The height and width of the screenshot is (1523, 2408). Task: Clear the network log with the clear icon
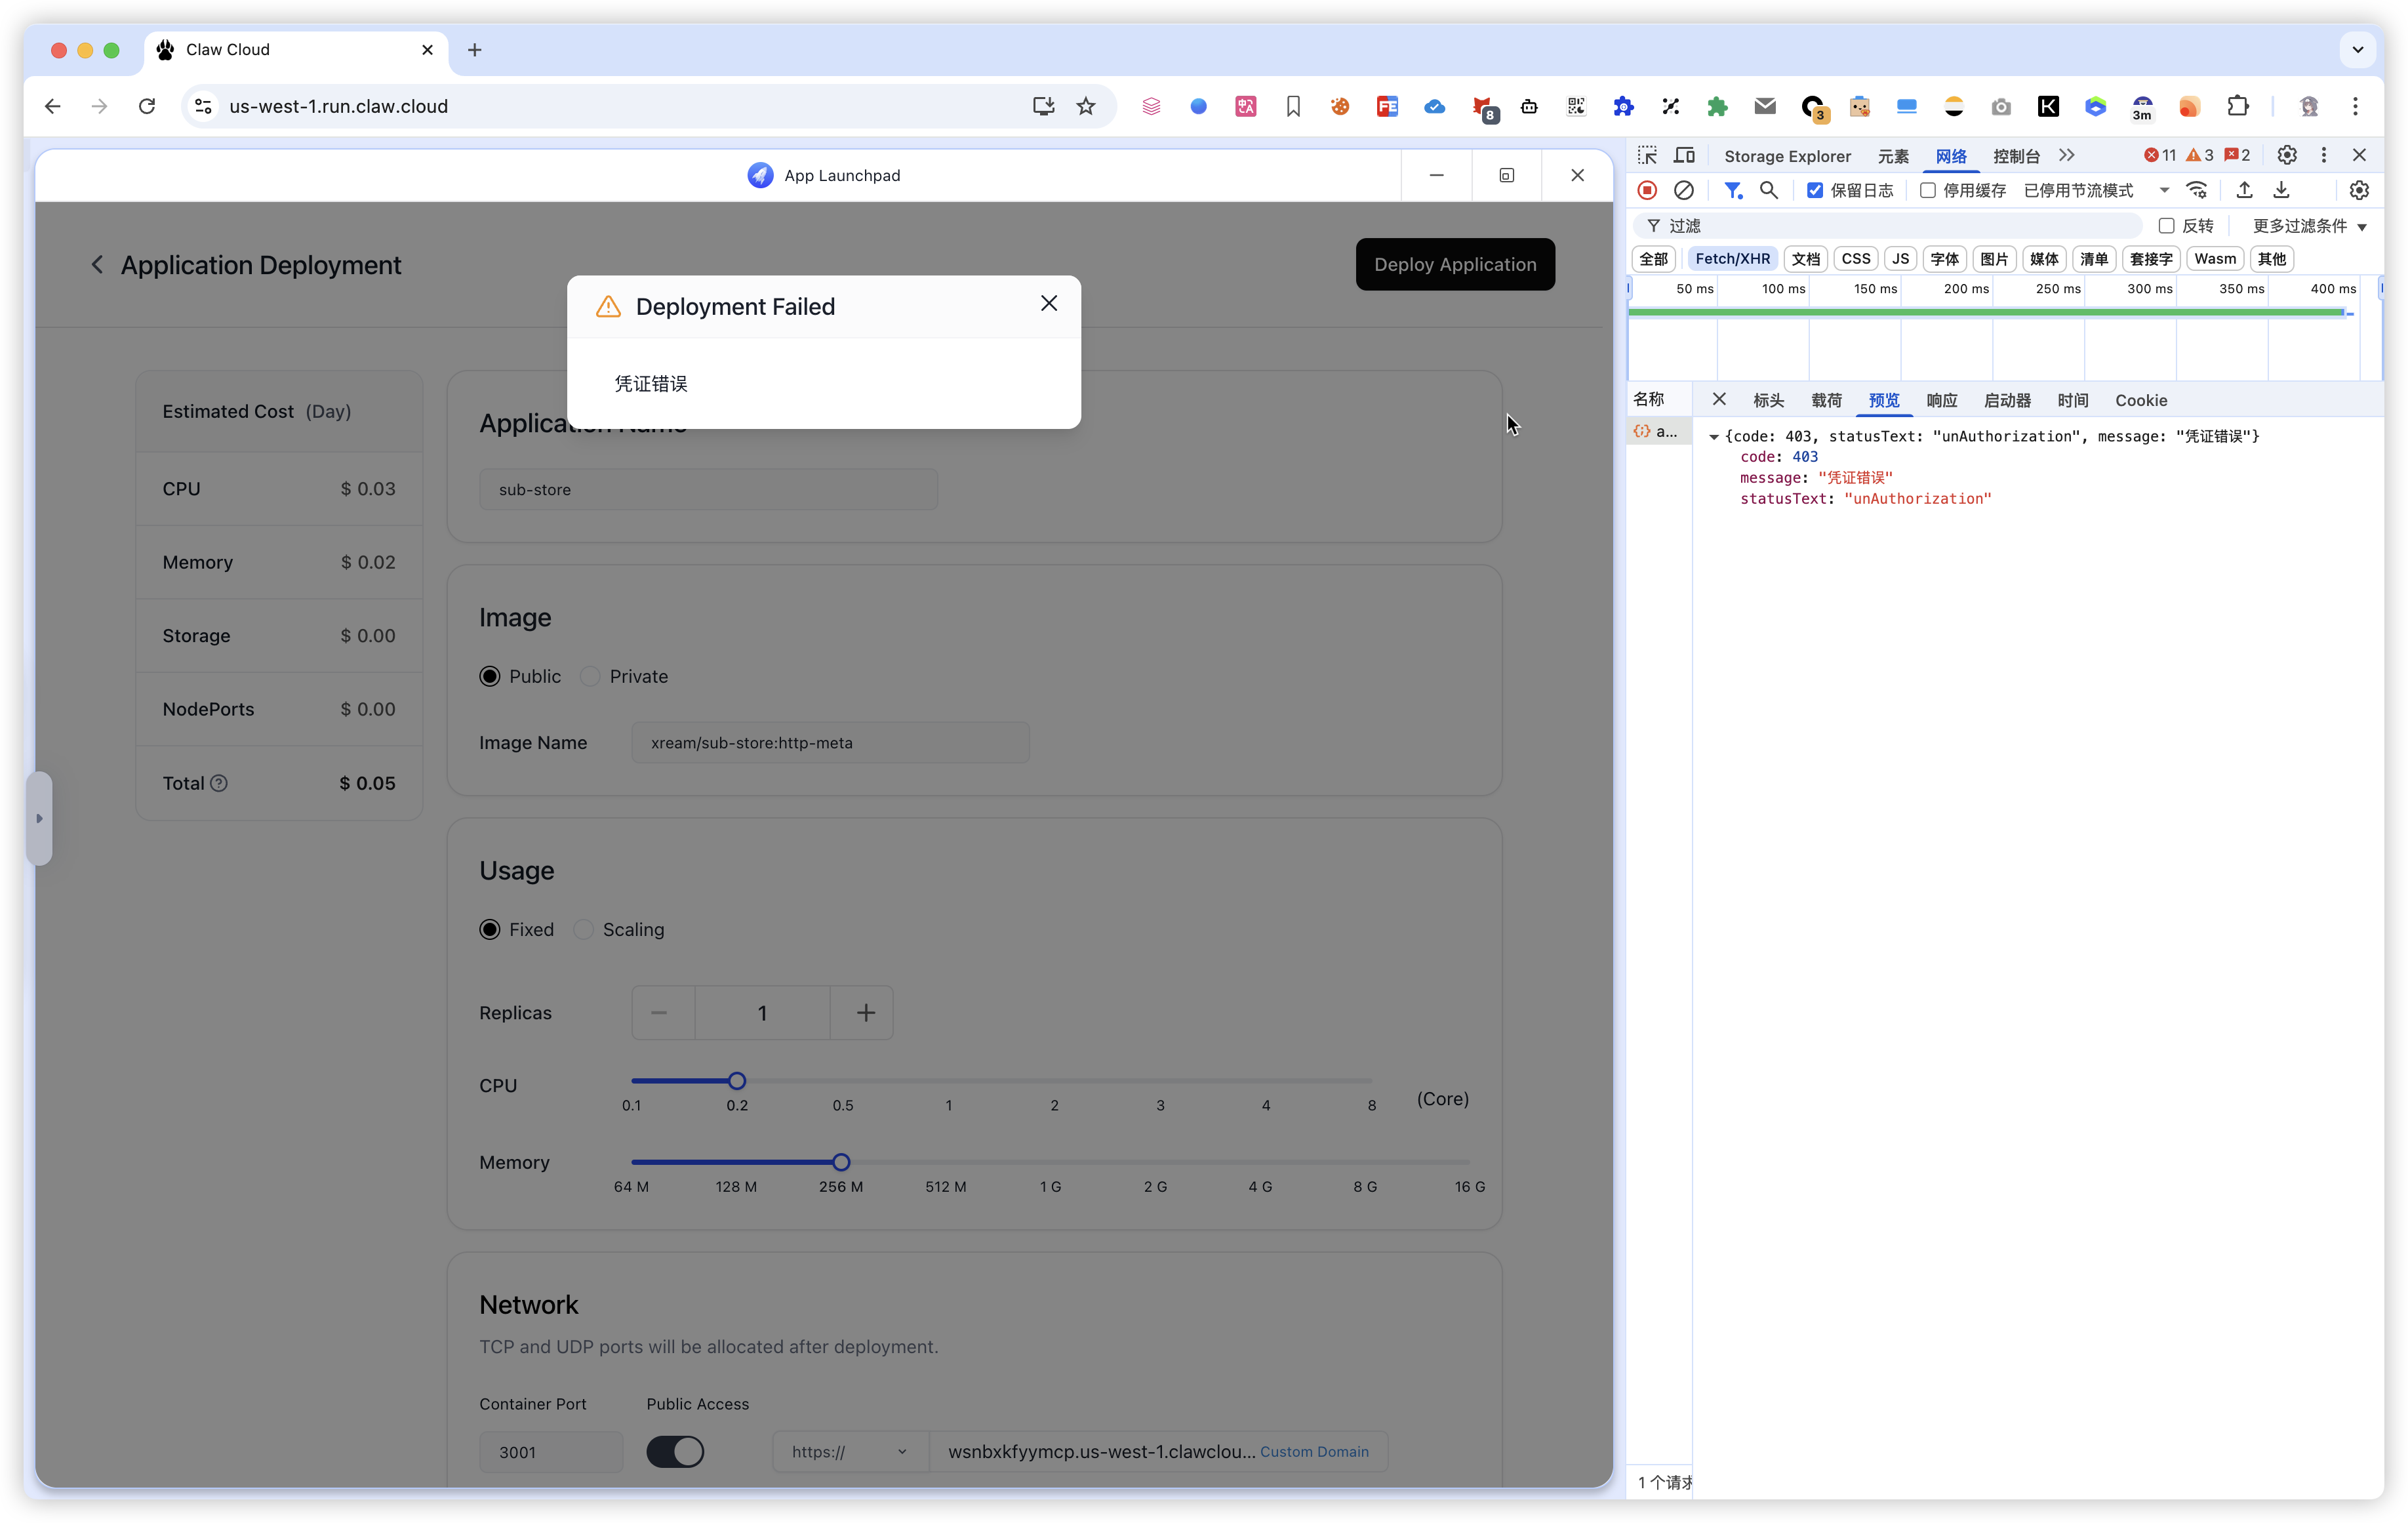click(1684, 190)
